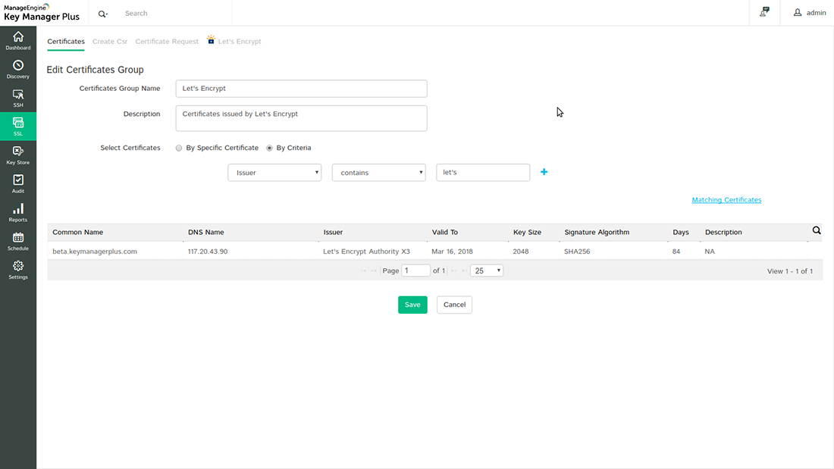Change rows per page dropdown

point(487,270)
